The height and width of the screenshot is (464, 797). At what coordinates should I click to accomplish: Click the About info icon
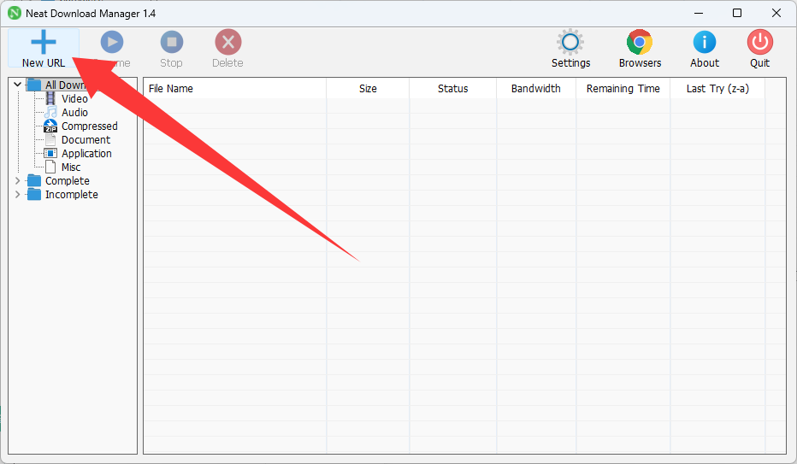tap(705, 42)
